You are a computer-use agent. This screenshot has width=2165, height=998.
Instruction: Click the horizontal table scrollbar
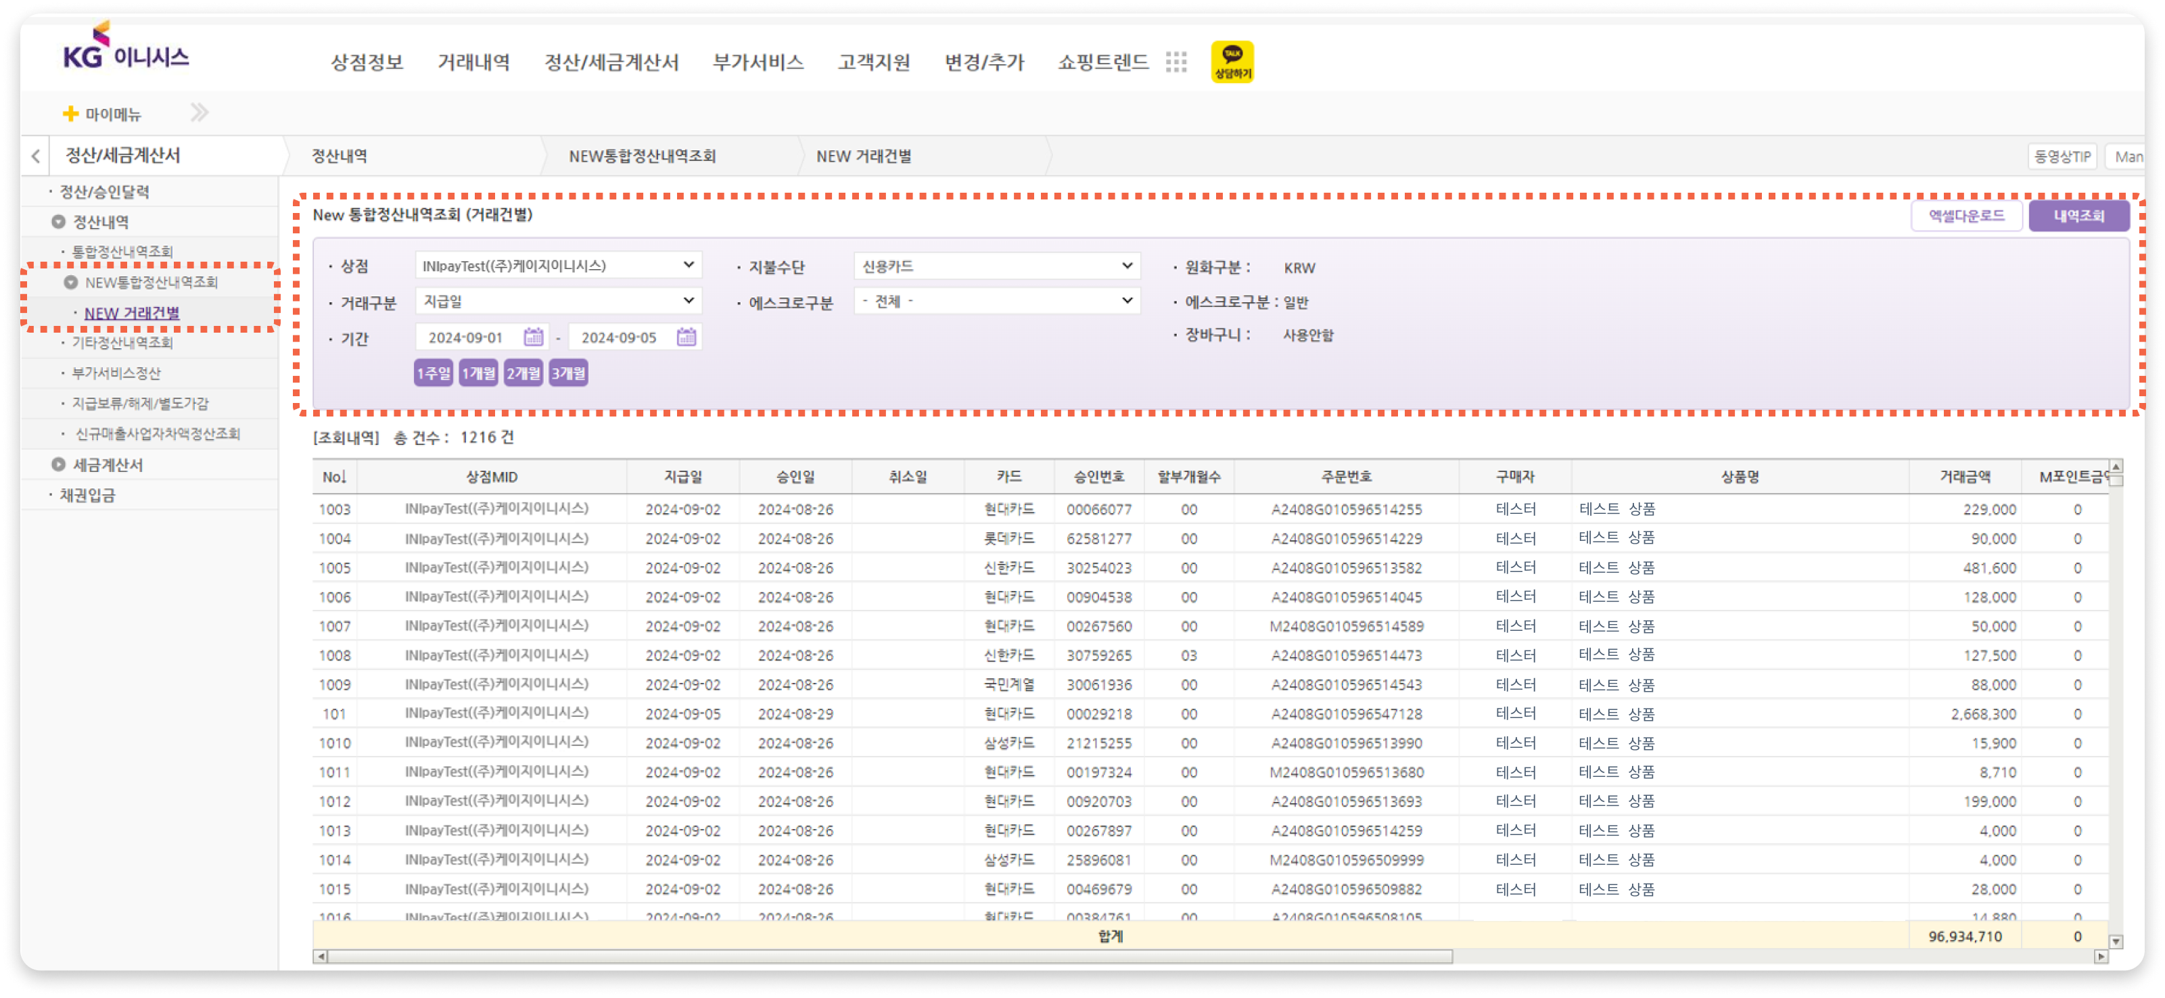(889, 956)
